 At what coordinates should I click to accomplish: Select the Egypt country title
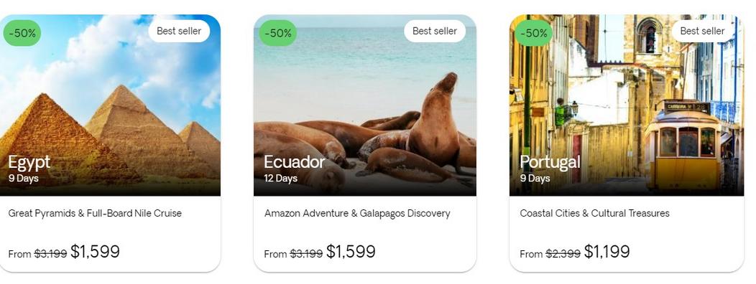pyautogui.click(x=29, y=162)
